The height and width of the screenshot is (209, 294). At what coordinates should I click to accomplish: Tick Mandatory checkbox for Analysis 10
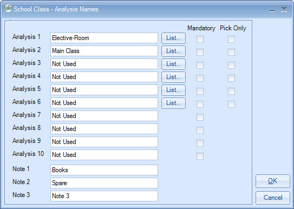(x=200, y=156)
